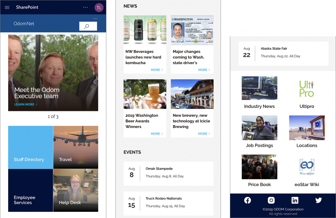Image resolution: width=336 pixels, height=218 pixels.
Task: Open the June Shine kombucha cans thumbnail
Action: tap(145, 30)
